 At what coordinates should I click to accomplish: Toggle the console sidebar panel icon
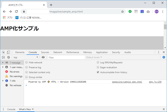3,57
